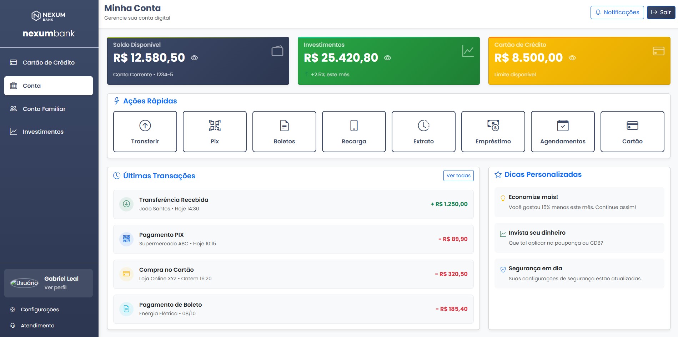Screen dimensions: 678x337
Task: Click the Pix QR code icon
Action: (215, 126)
